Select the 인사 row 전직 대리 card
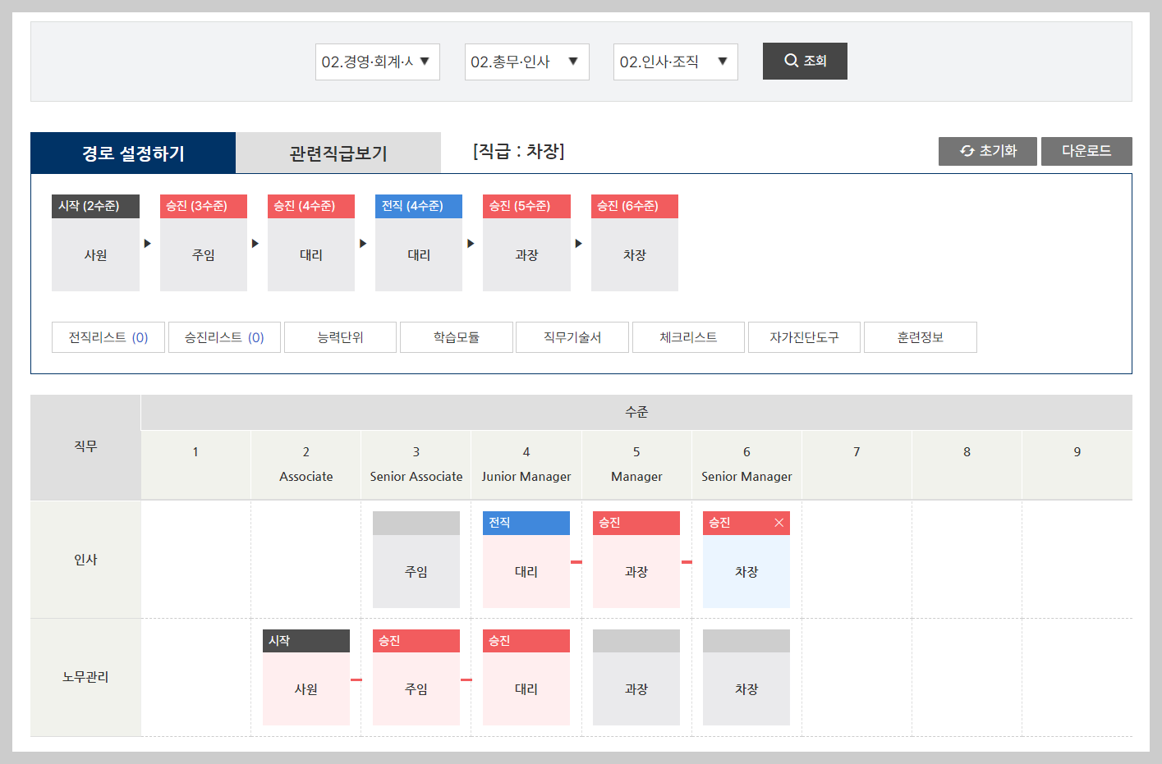The width and height of the screenshot is (1162, 764). click(x=526, y=560)
